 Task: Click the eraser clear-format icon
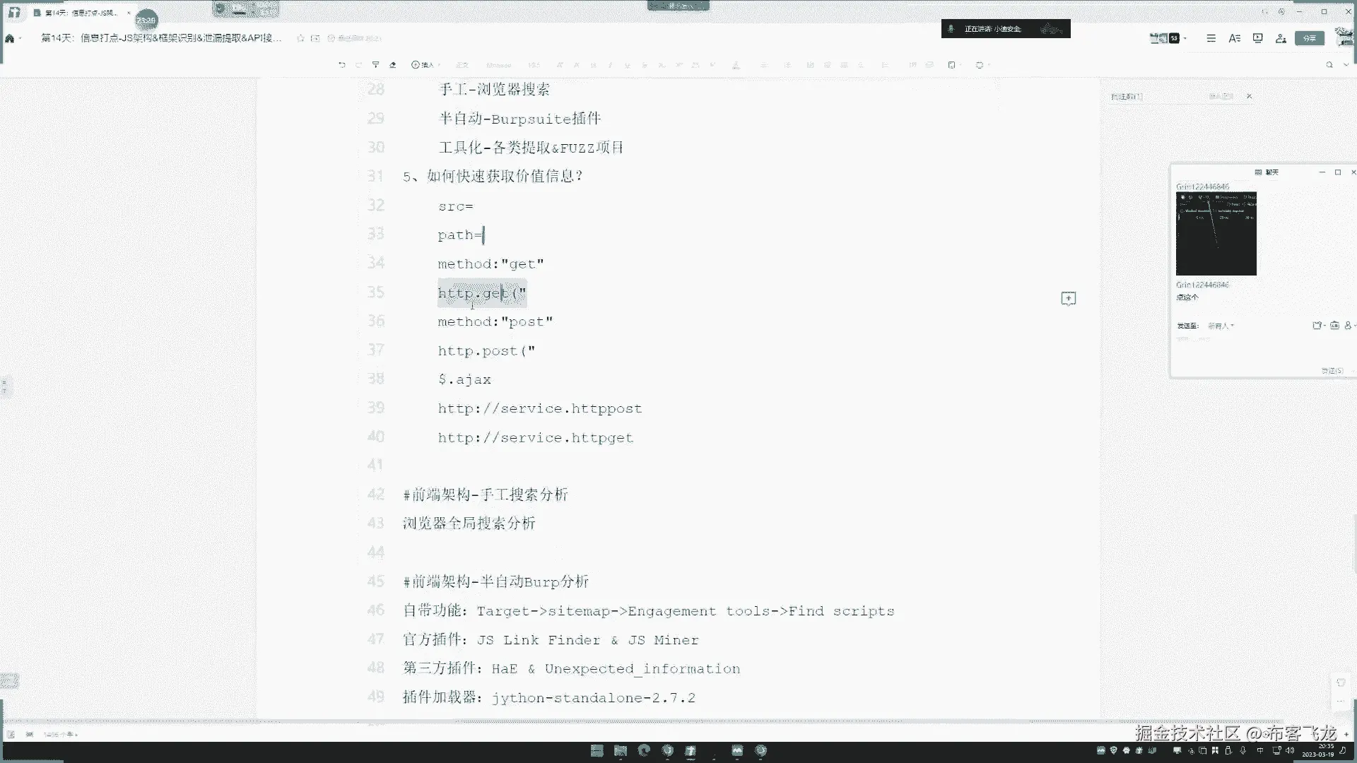(x=393, y=65)
